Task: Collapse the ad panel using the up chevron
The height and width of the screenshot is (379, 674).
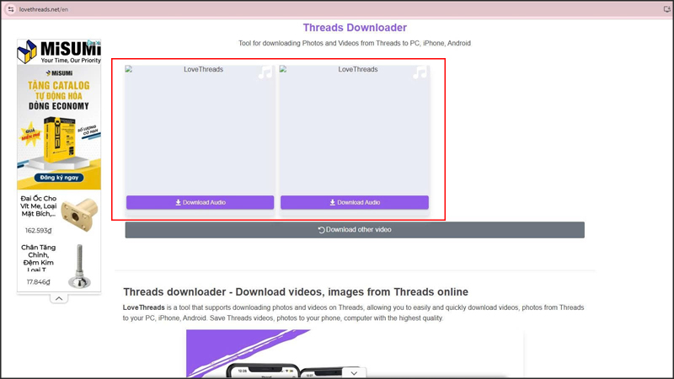Action: [x=58, y=298]
